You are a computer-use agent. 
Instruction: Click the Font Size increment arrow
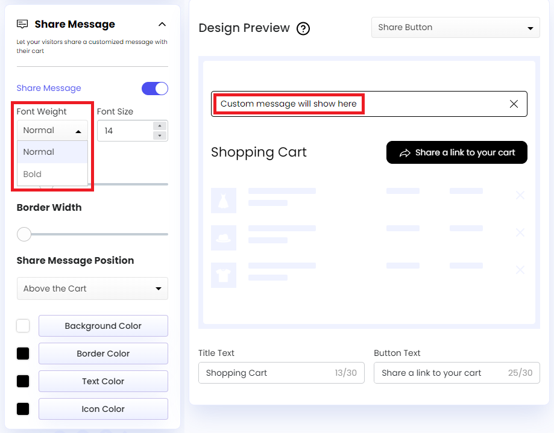point(159,126)
